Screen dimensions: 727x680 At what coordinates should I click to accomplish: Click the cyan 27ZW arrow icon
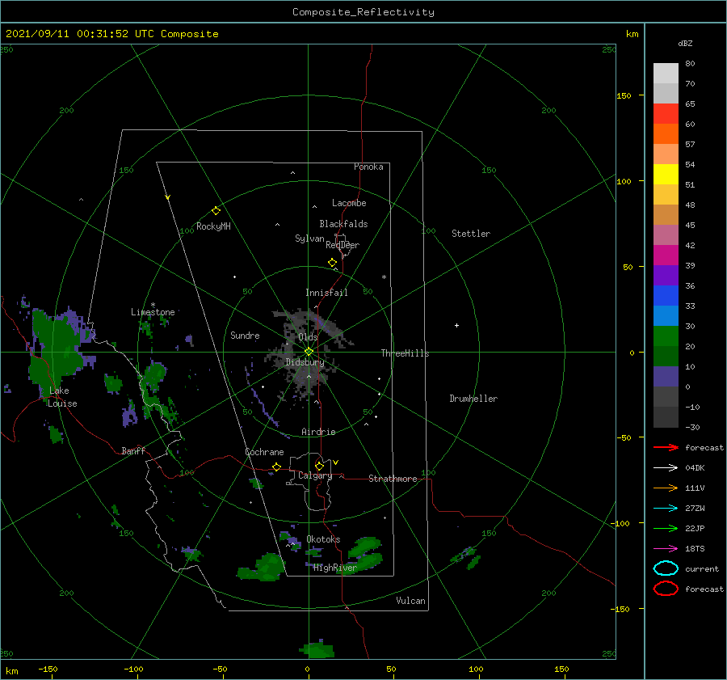tap(666, 509)
